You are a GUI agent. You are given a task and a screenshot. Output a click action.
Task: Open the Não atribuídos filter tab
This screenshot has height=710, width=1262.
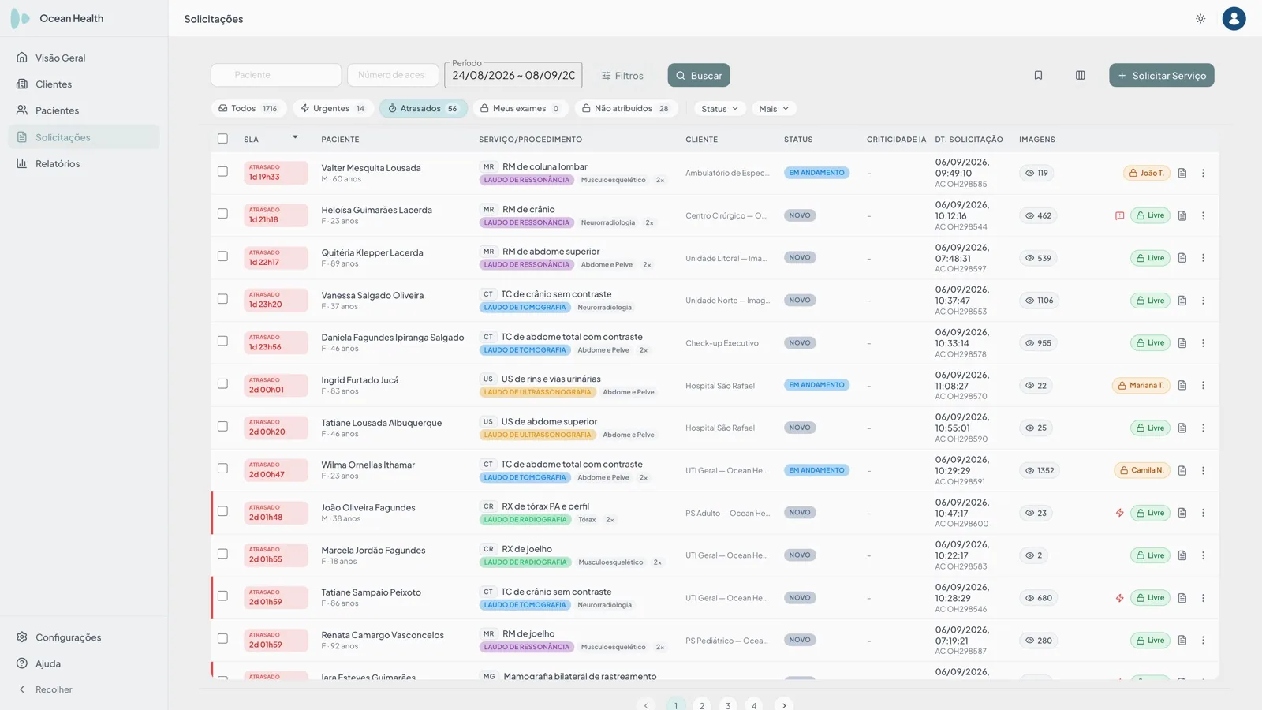(x=625, y=109)
